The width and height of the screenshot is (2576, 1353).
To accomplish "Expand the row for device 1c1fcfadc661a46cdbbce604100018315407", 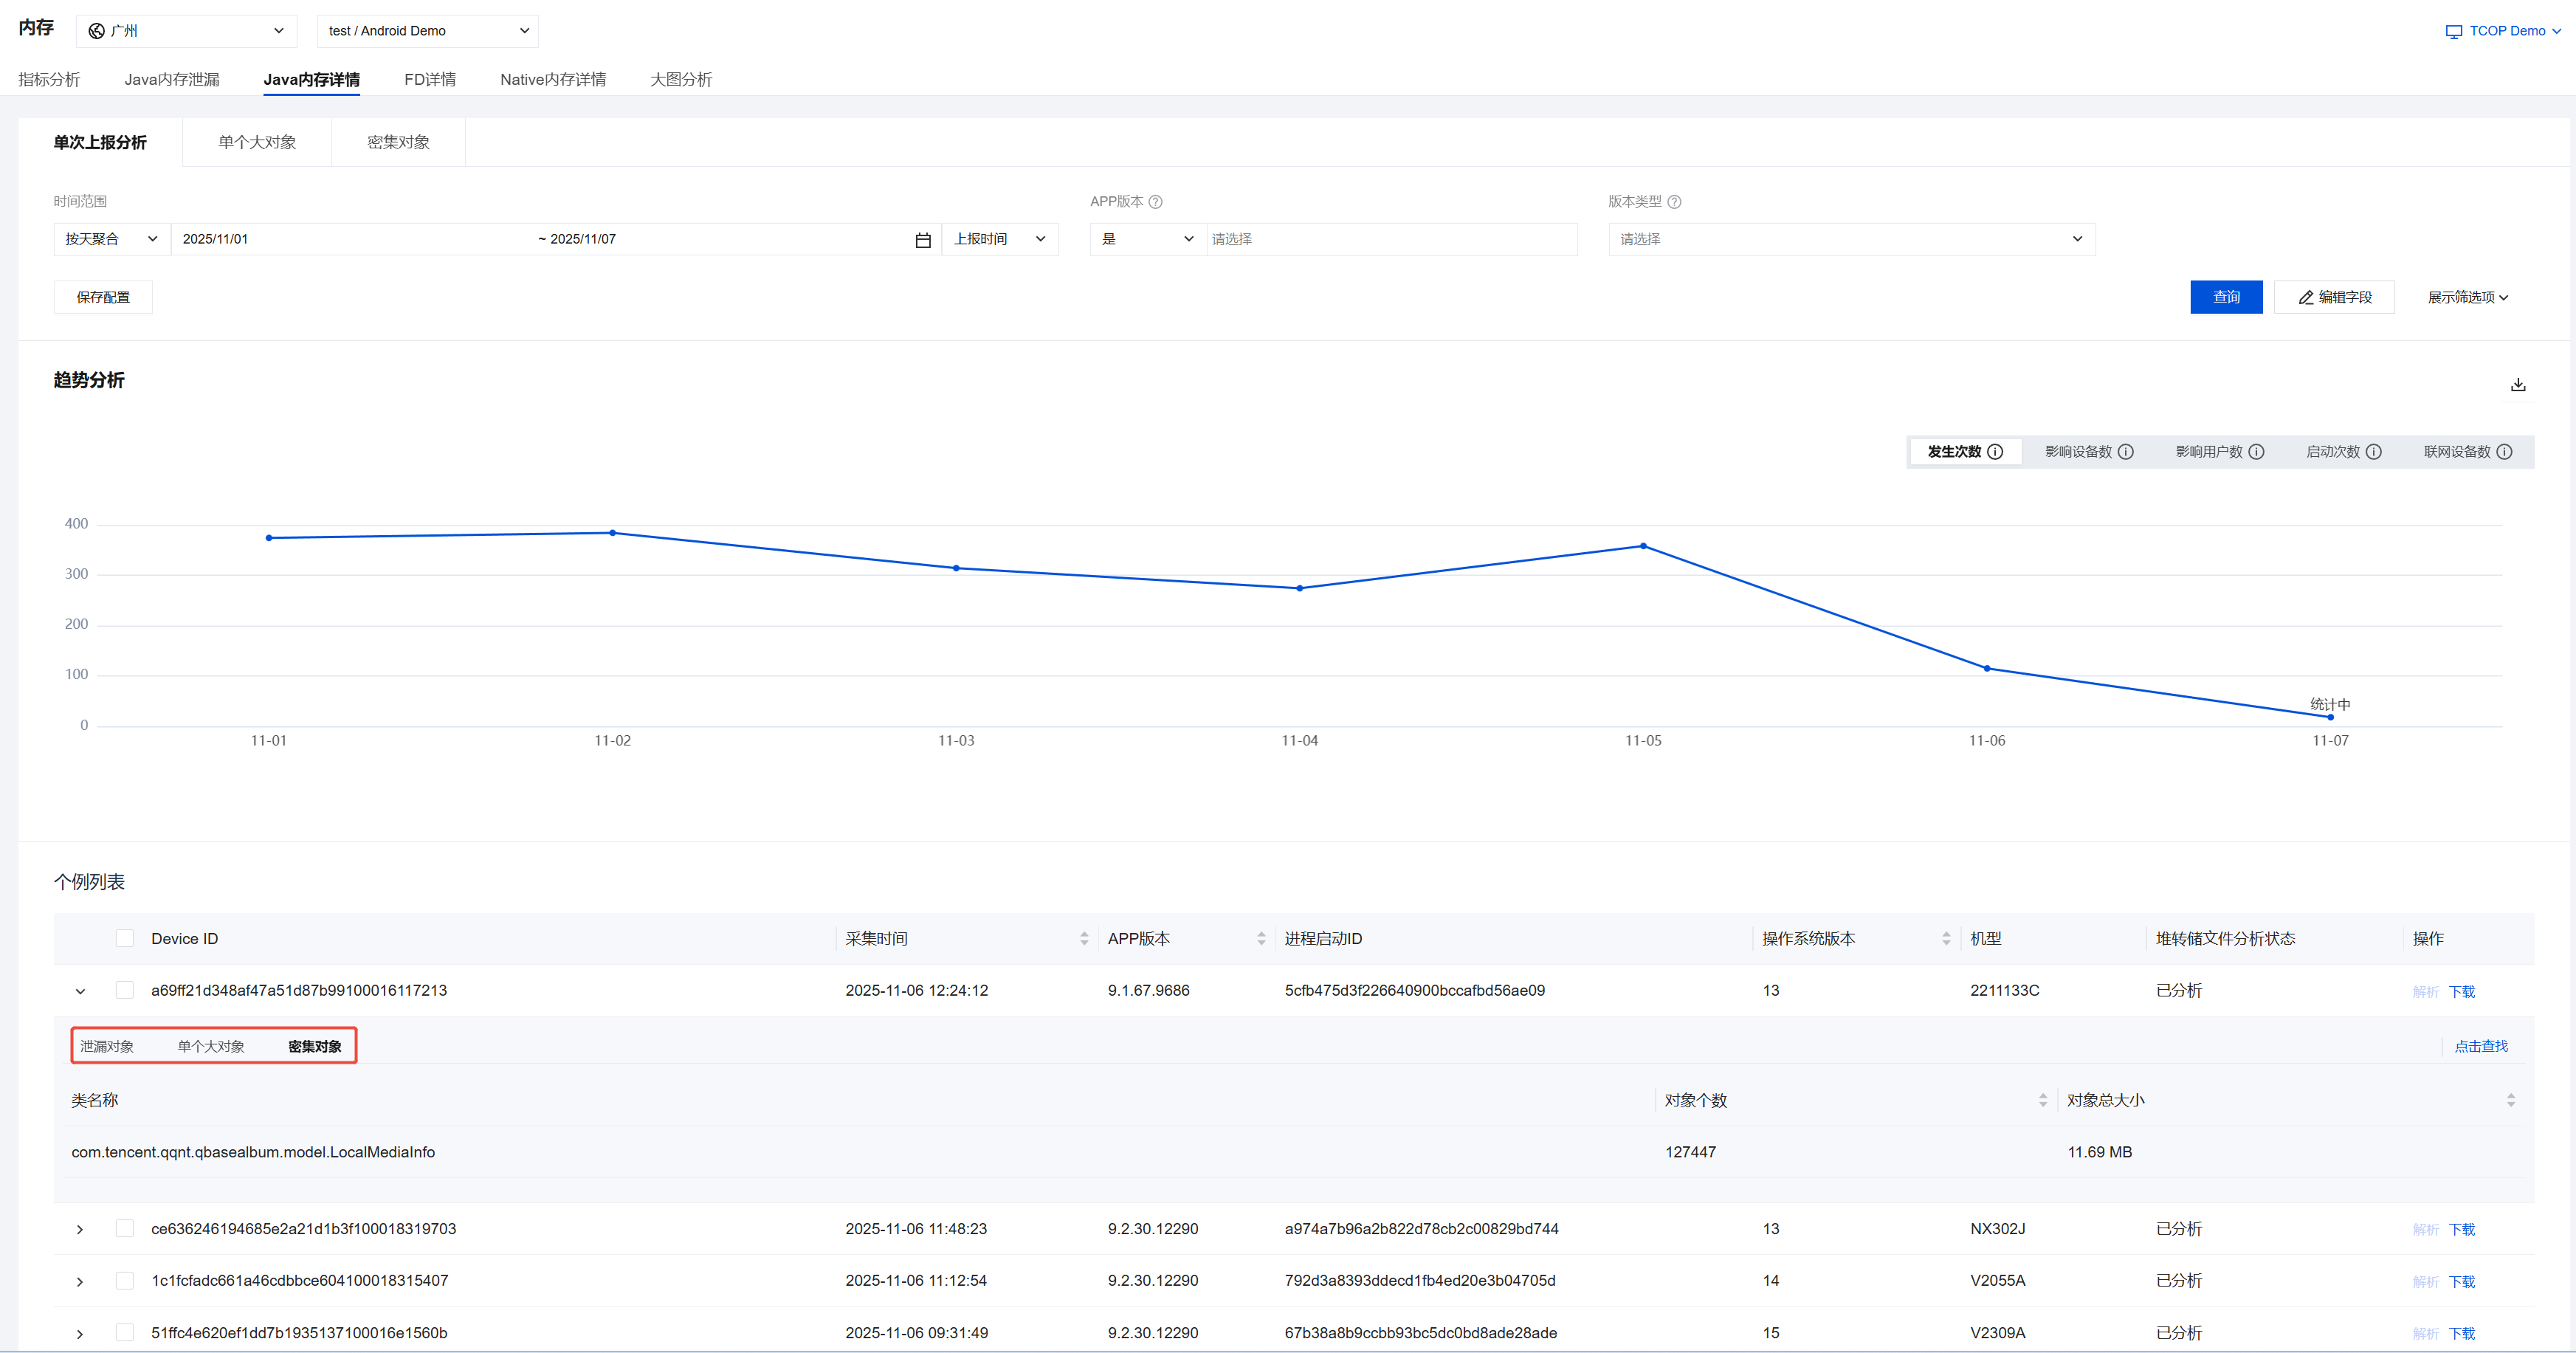I will click(x=80, y=1281).
